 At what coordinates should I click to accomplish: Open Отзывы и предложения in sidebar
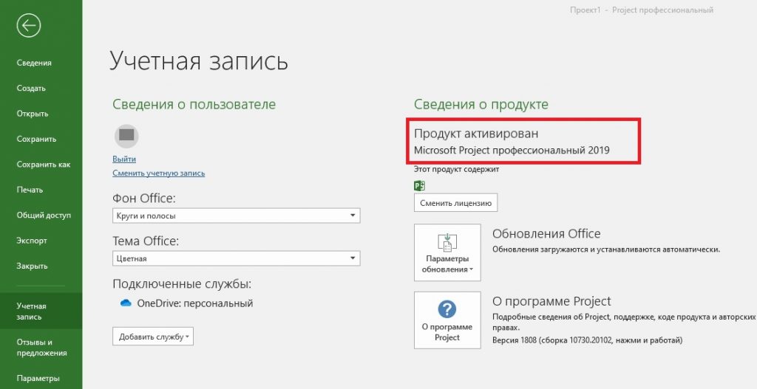click(x=41, y=348)
